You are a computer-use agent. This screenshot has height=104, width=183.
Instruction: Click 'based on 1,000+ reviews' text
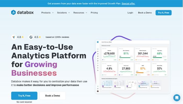(57, 37)
